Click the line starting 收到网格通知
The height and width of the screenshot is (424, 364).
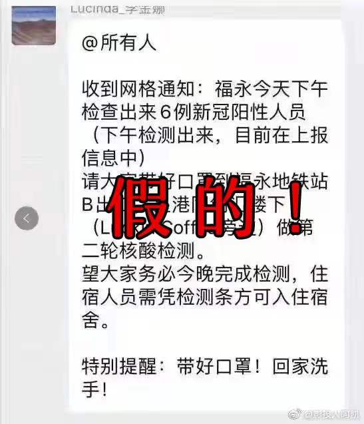click(205, 89)
